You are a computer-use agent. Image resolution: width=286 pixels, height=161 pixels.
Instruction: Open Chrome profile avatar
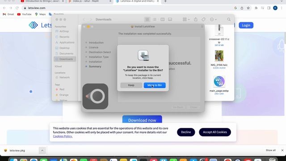click(x=275, y=8)
